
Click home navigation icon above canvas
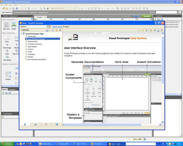pyautogui.click(x=132, y=16)
